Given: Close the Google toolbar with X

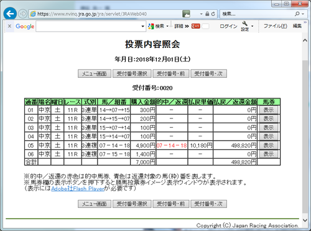Looking at the screenshot, I should click(x=9, y=26).
